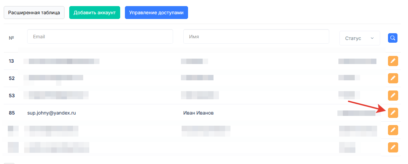Image resolution: width=408 pixels, height=164 pixels.
Task: Select row number 13 cell
Action: 12,61
